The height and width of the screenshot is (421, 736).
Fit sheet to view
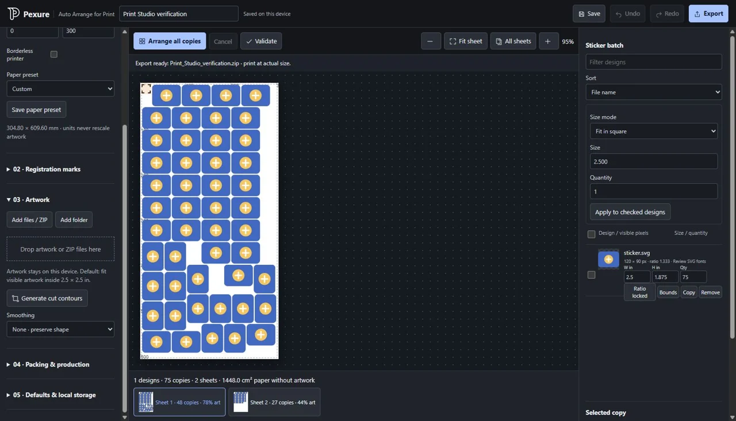point(466,41)
